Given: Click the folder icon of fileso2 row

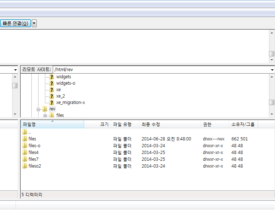Looking at the screenshot, I should click(25, 166).
